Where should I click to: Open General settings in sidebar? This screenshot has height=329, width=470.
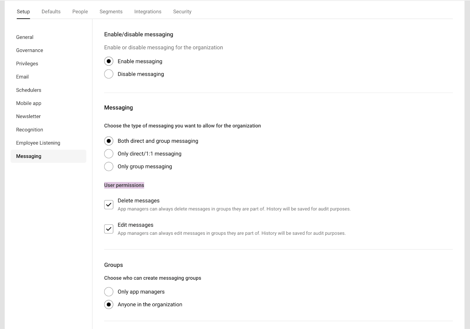tap(25, 37)
